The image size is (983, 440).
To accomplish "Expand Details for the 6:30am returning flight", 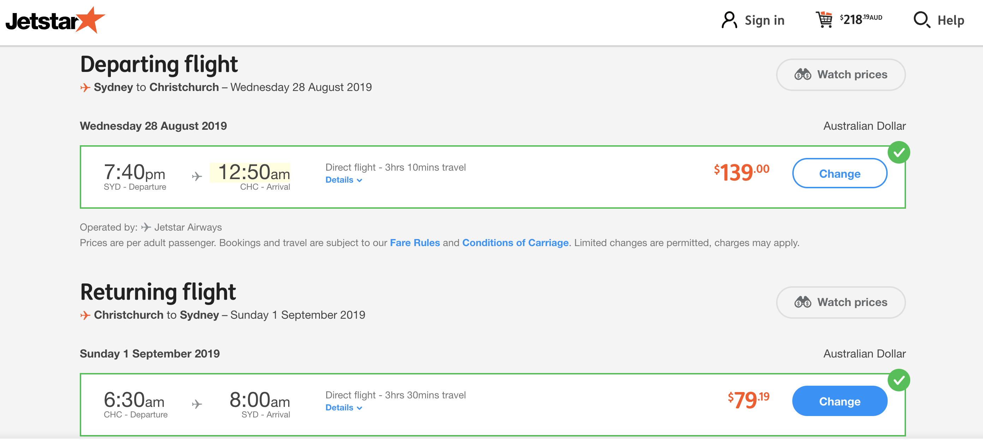I will click(x=344, y=408).
